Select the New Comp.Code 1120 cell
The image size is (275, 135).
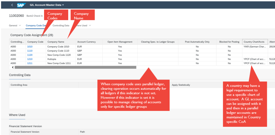pos(61,55)
